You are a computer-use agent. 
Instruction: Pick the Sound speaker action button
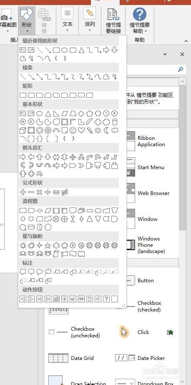click(98, 299)
